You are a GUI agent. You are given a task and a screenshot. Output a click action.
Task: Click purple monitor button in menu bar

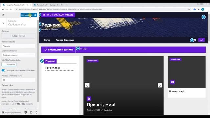coord(201,40)
